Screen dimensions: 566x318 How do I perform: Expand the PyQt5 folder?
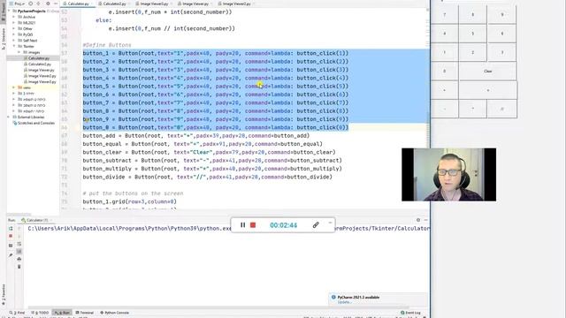(14, 34)
